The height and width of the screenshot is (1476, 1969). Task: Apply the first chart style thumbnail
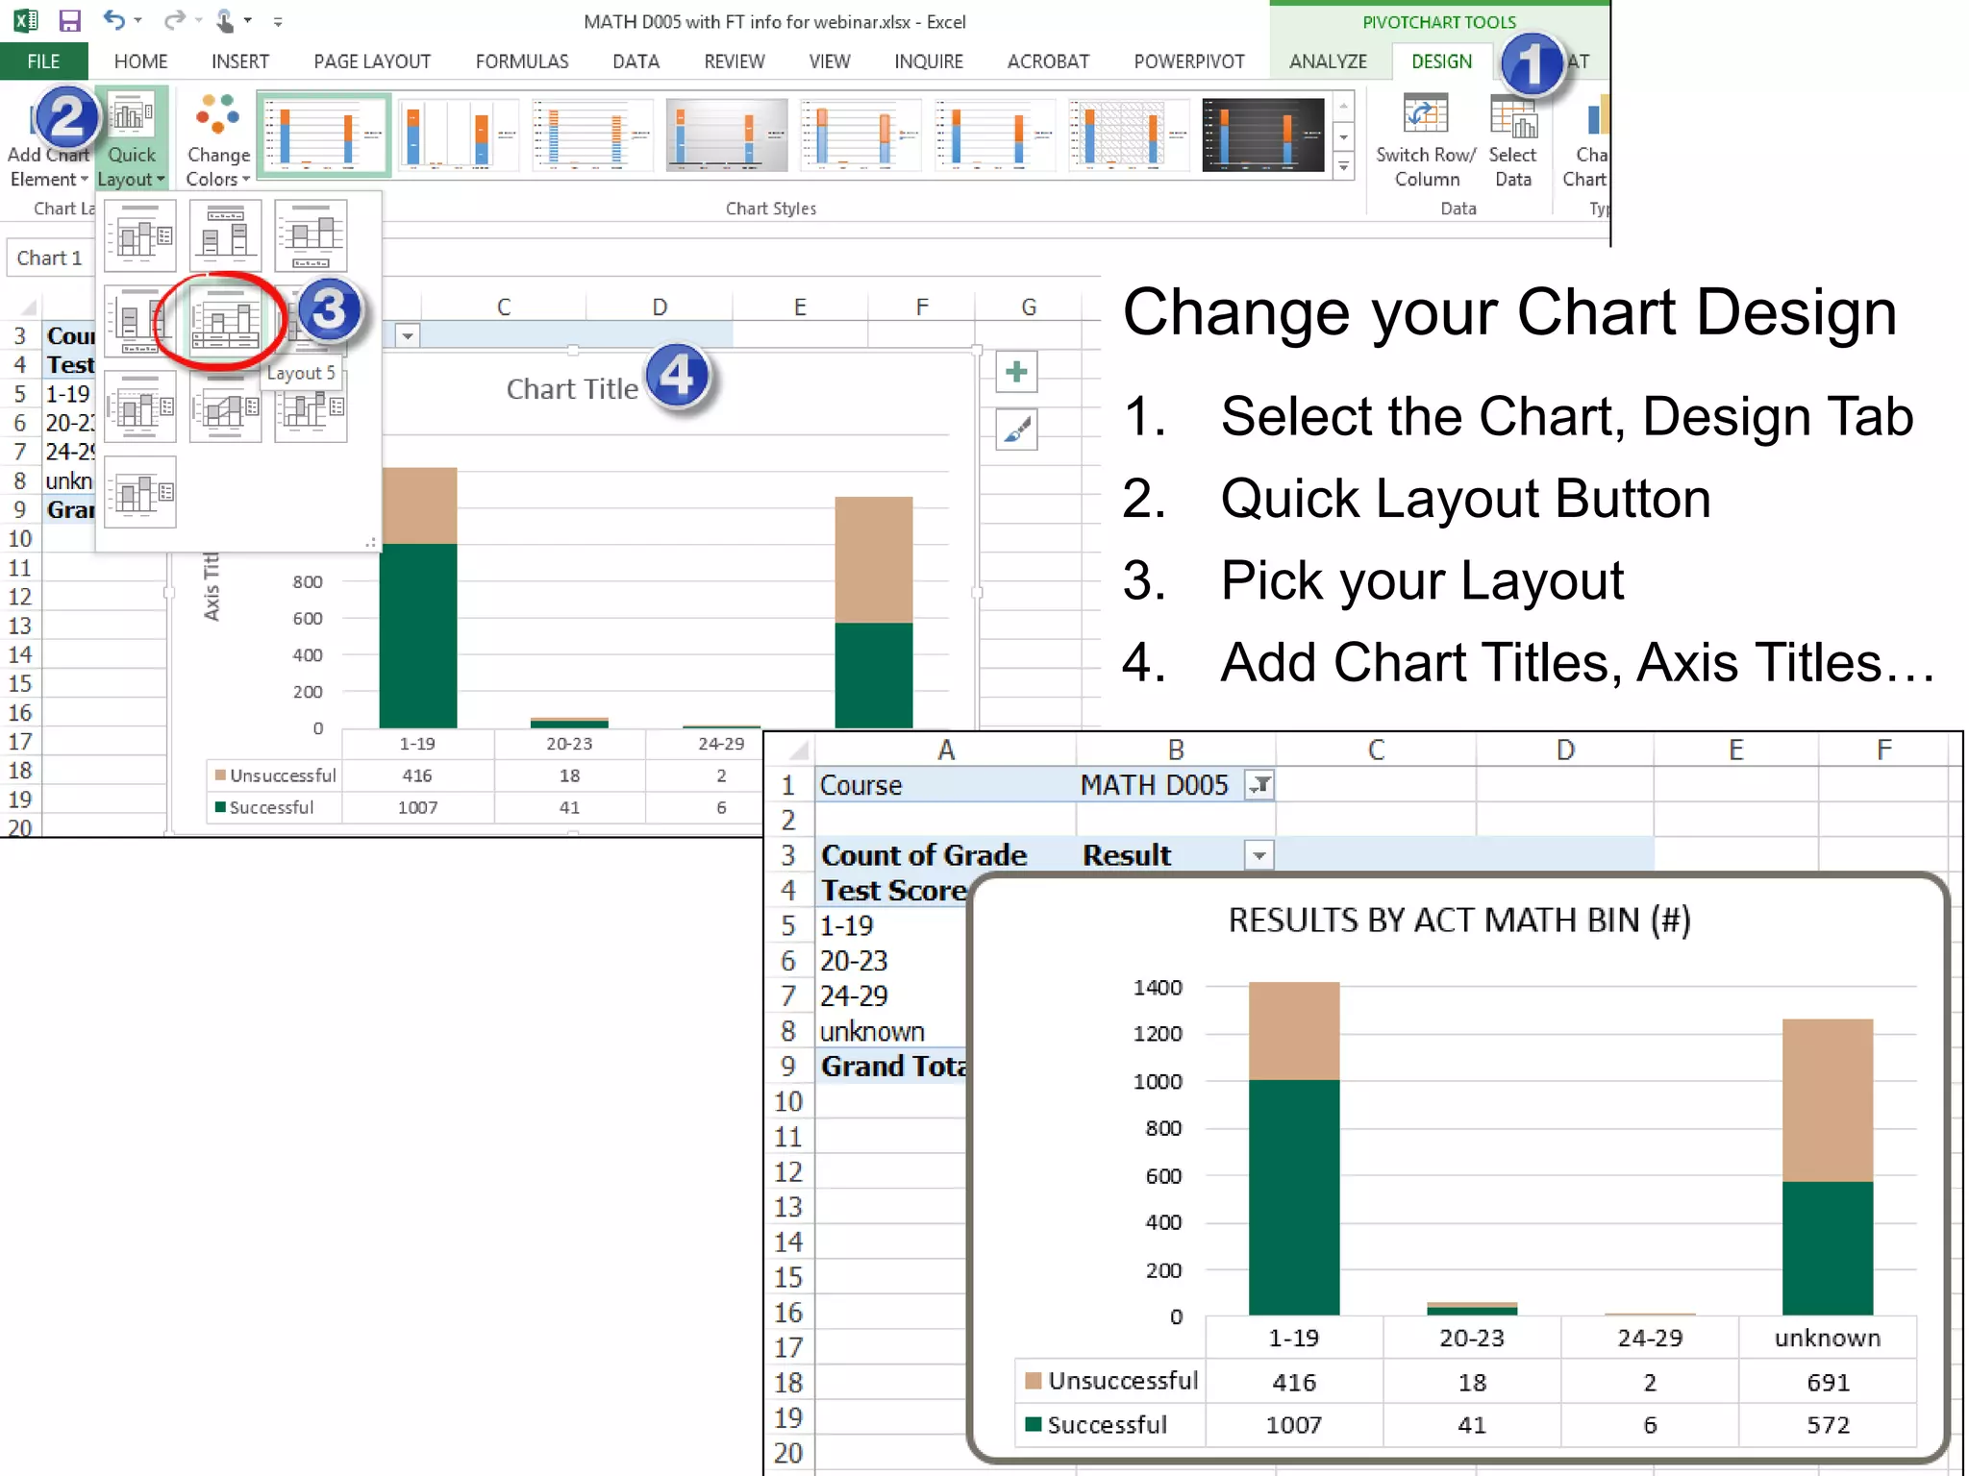pyautogui.click(x=325, y=135)
